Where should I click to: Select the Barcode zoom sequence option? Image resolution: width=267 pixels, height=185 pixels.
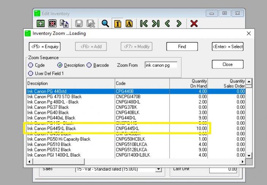click(90, 65)
